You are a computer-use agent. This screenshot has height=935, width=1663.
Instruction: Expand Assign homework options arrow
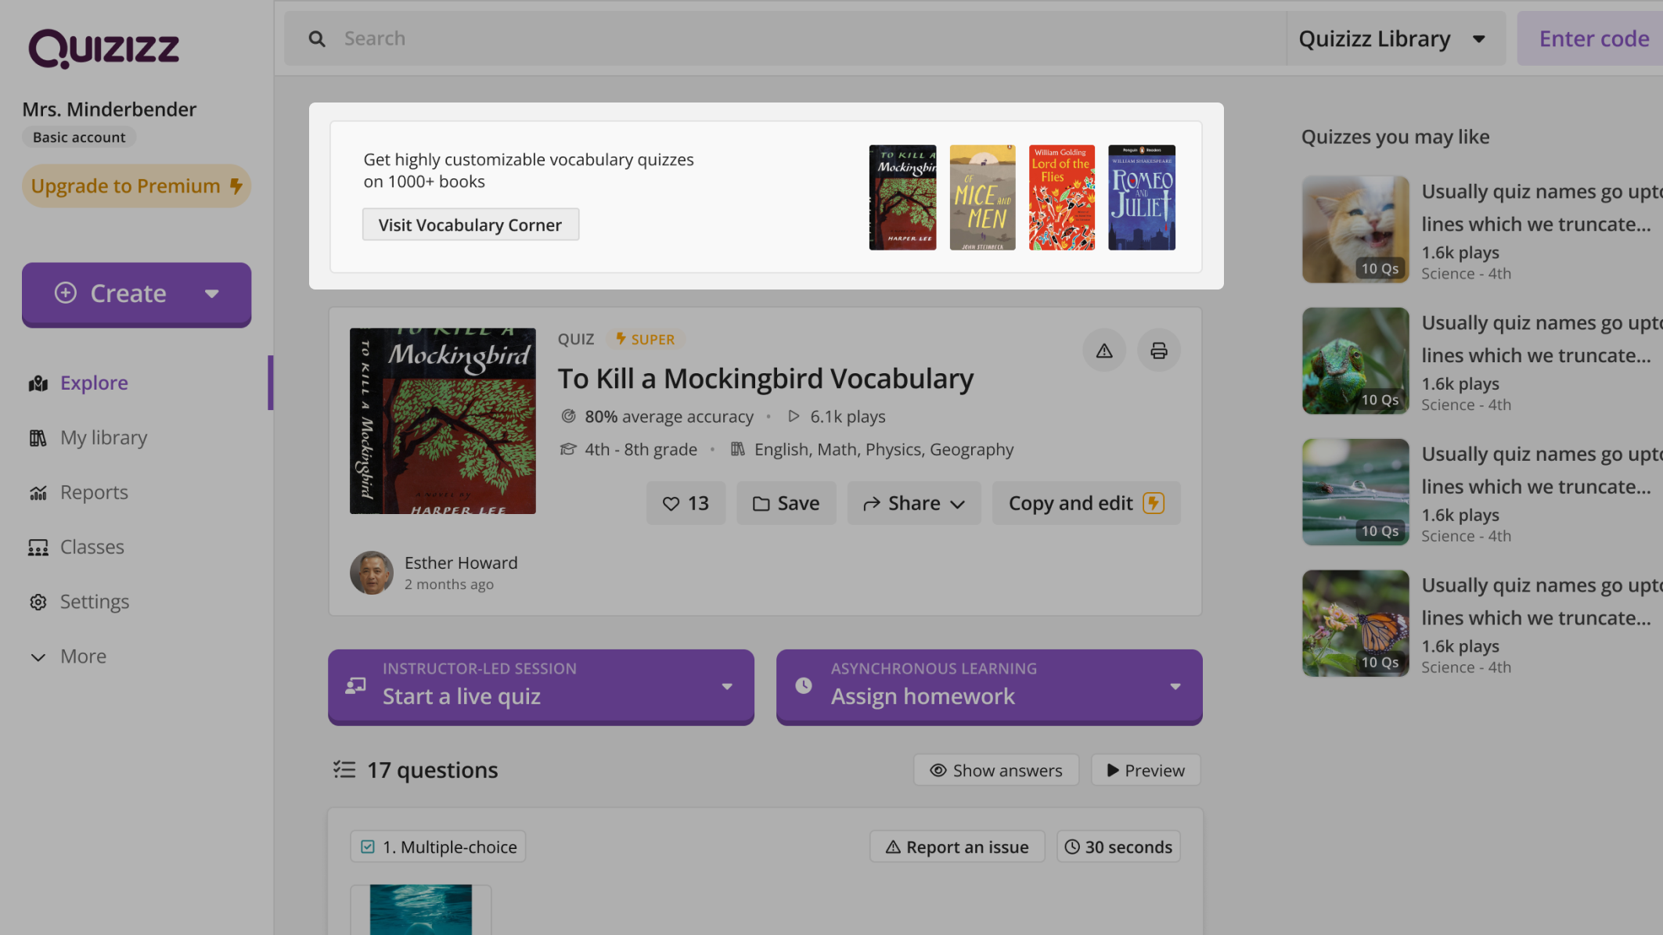[1175, 687]
